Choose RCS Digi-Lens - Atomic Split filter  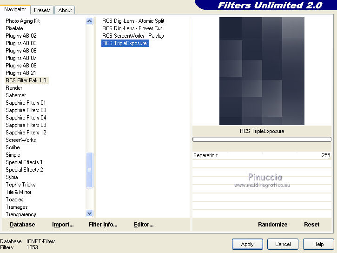pyautogui.click(x=133, y=21)
